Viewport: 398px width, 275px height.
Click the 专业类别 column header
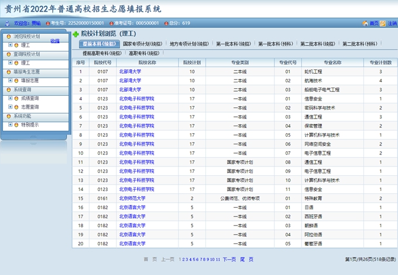(x=240, y=62)
